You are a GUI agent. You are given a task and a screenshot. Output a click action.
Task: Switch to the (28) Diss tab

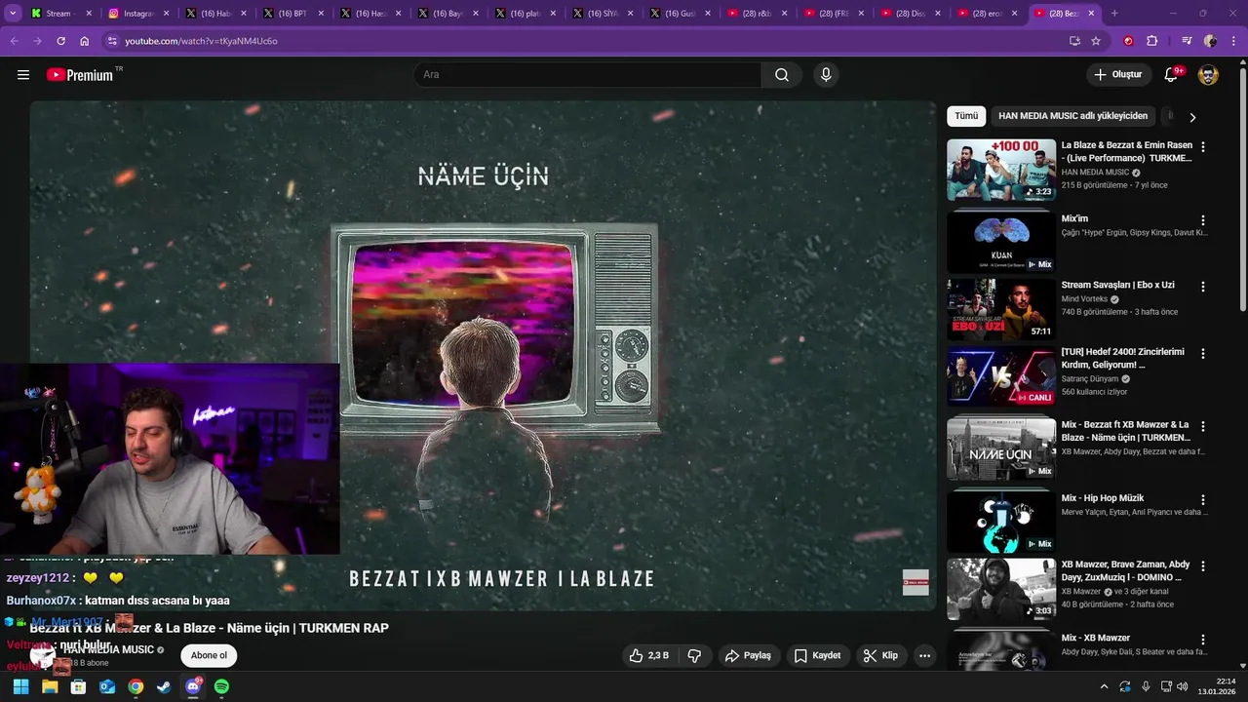point(909,14)
